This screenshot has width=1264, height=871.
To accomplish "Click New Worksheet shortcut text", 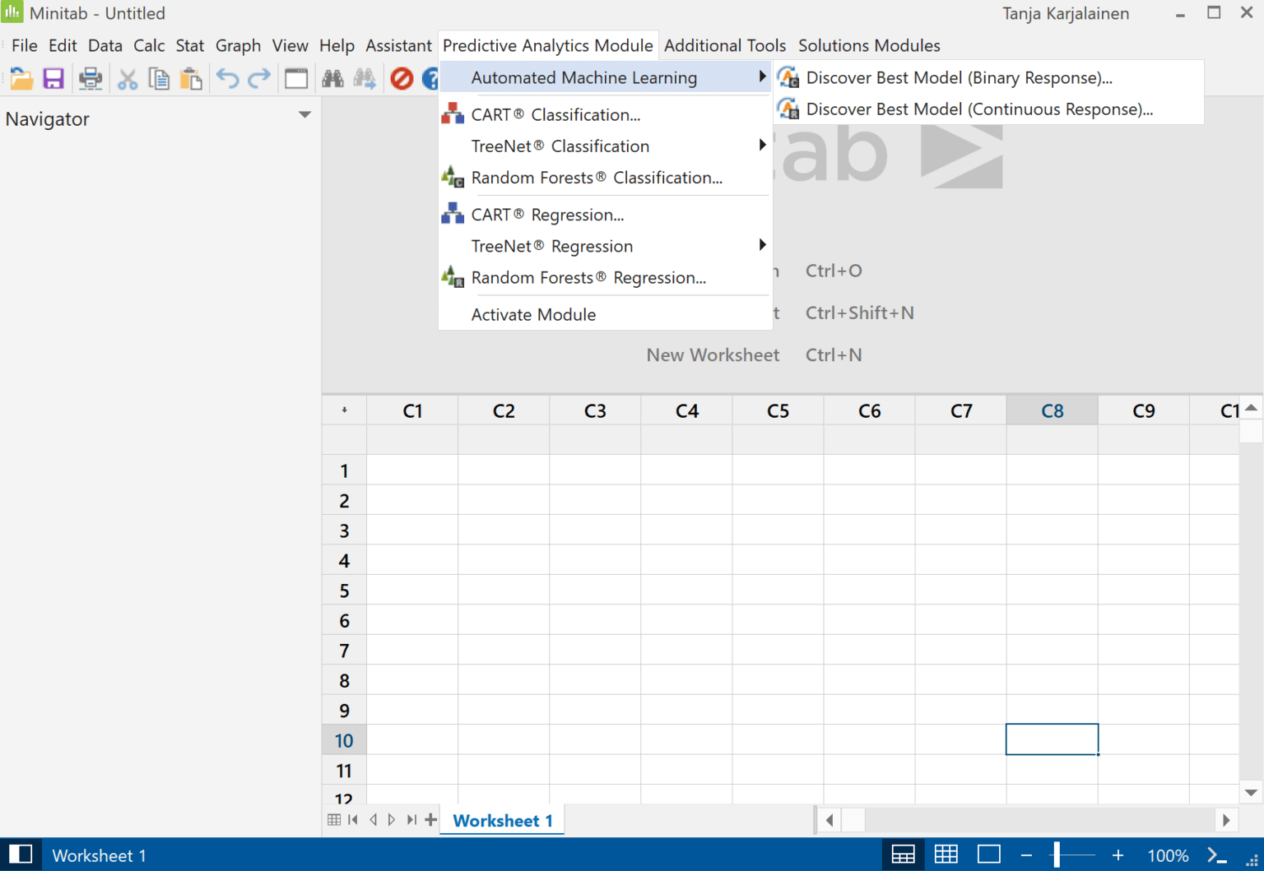I will point(713,354).
